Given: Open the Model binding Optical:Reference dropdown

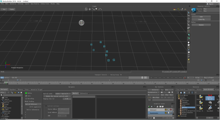Looking at the screenshot, I should (x=33, y=104).
